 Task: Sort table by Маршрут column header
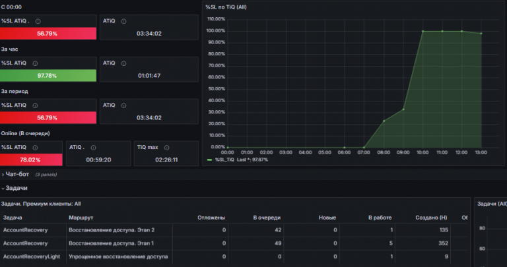coord(81,218)
